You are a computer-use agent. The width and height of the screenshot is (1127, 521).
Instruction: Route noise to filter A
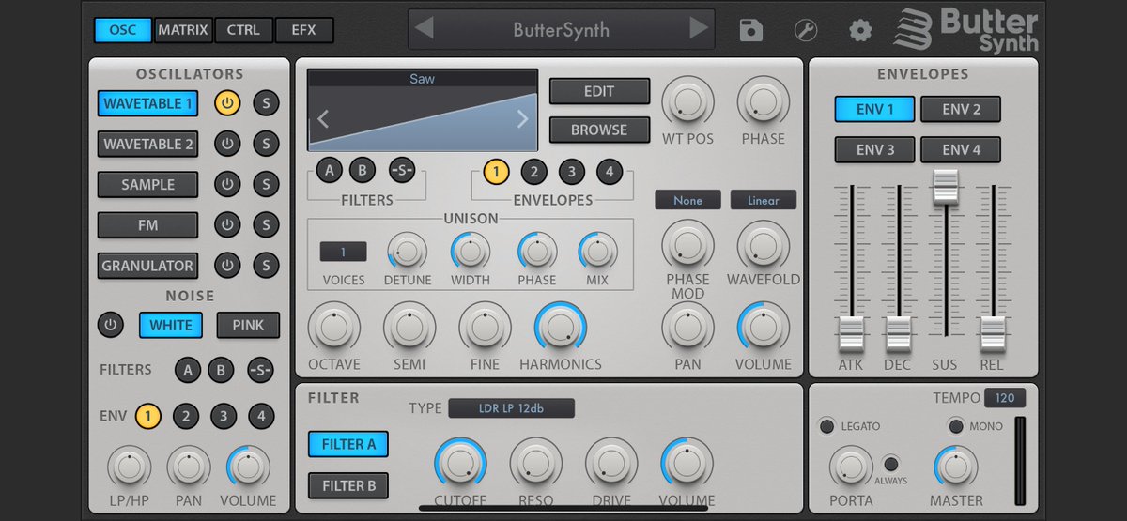click(x=187, y=370)
